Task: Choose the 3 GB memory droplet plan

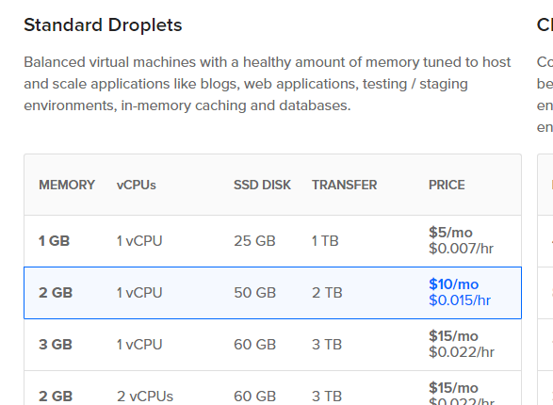Action: [x=272, y=345]
